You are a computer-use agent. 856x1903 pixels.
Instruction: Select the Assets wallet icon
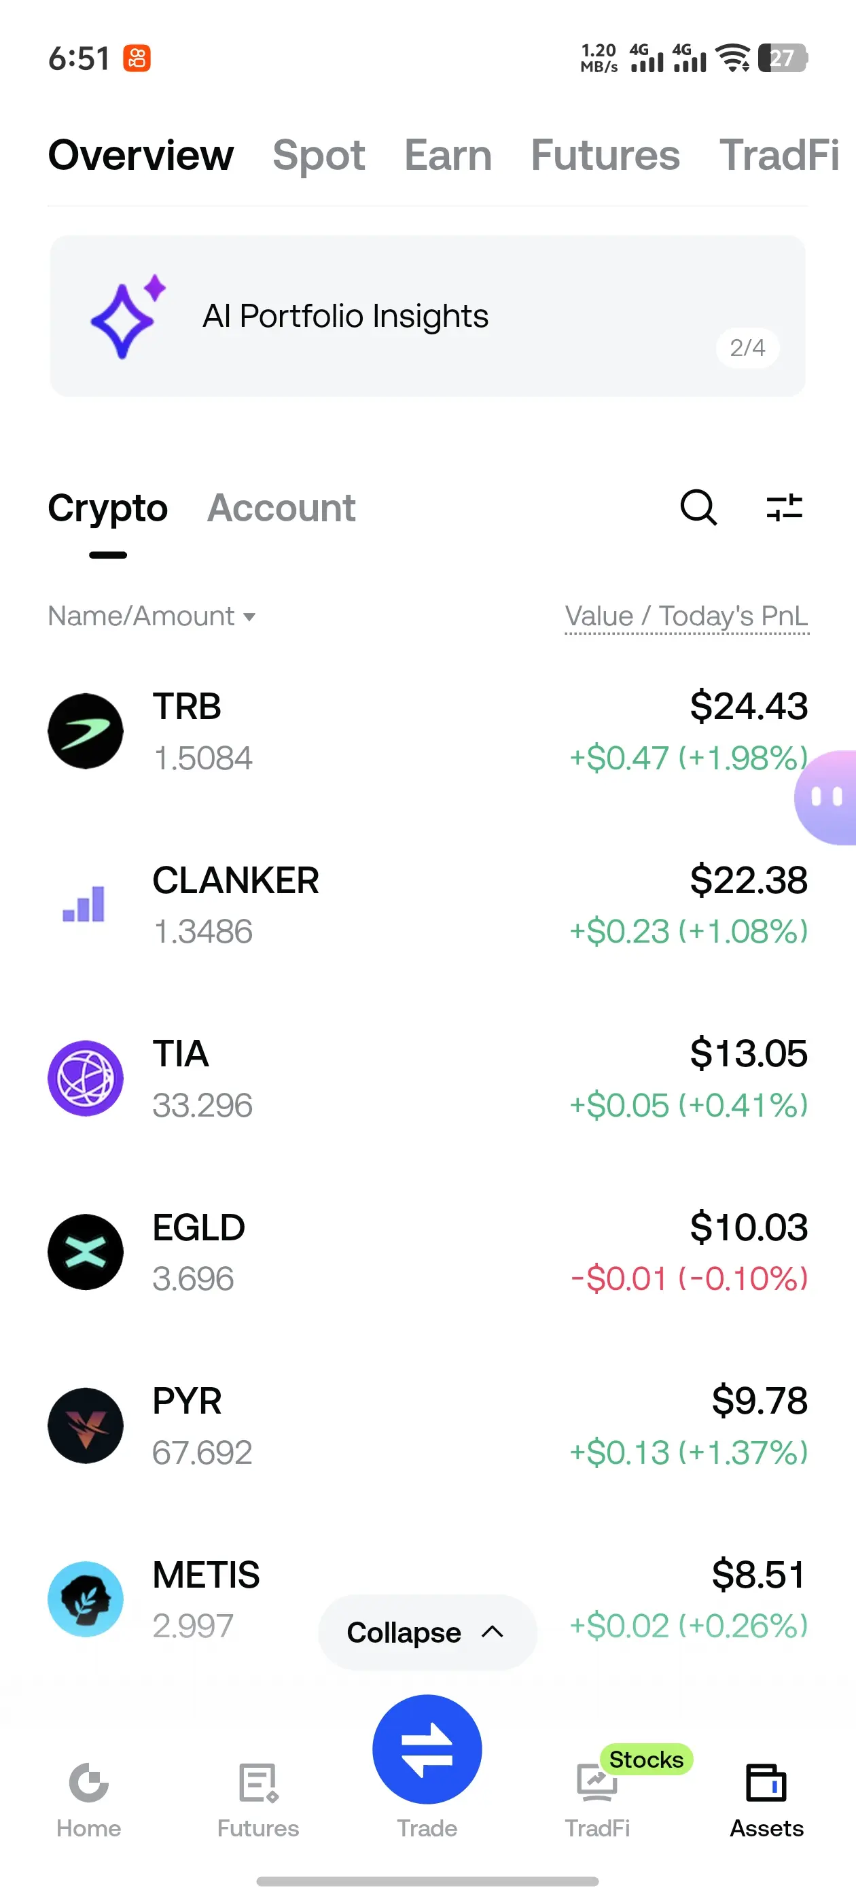coord(766,1783)
